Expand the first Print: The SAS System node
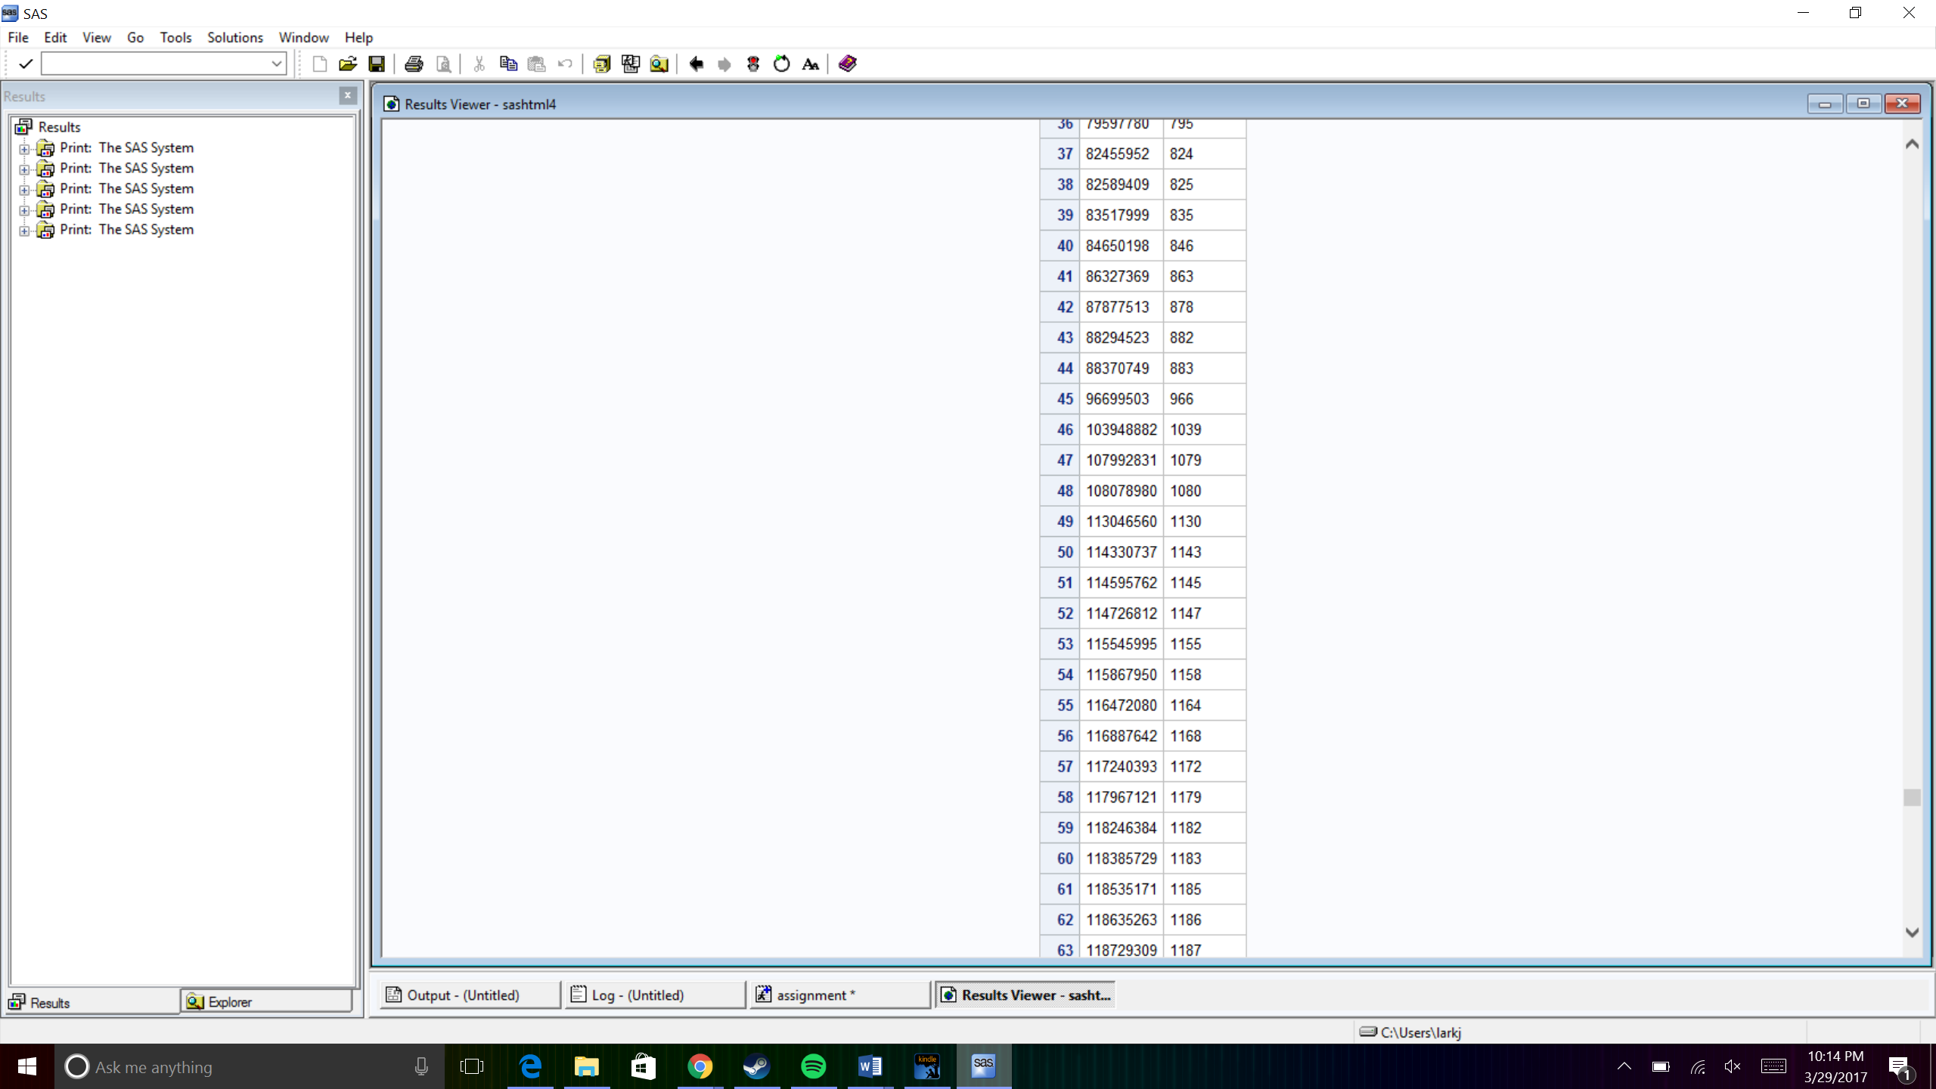1936x1089 pixels. pos(24,149)
